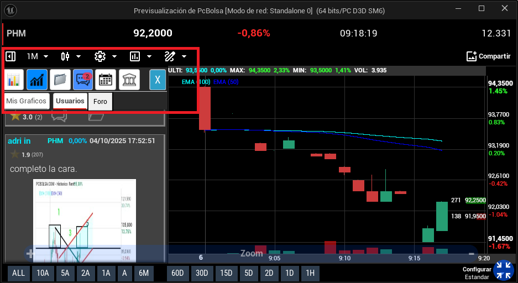Select the 6M time range button
Viewport: 518px width, 283px height.
[x=143, y=273]
